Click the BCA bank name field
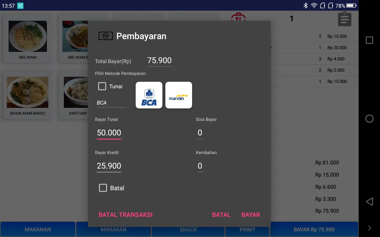Viewport: 380px width, 237px height. tap(111, 103)
